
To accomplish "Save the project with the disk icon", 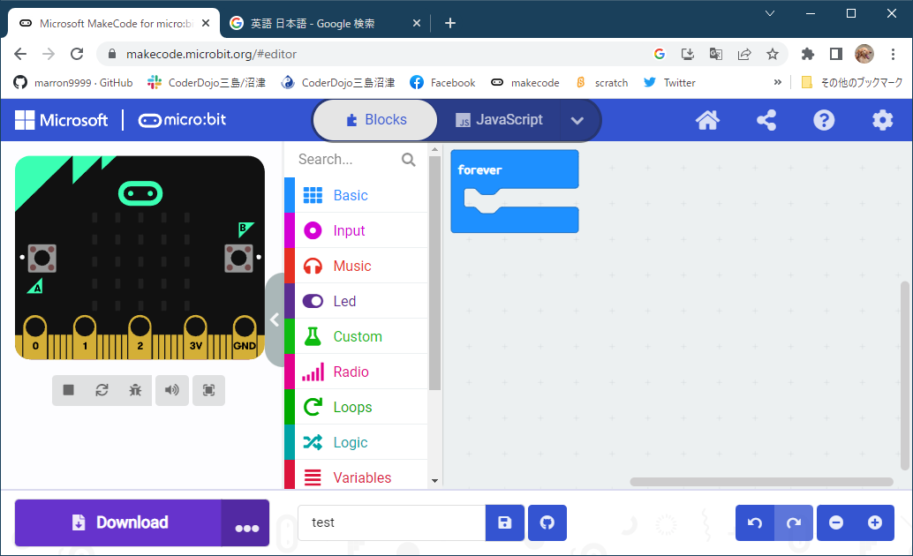I will (504, 522).
